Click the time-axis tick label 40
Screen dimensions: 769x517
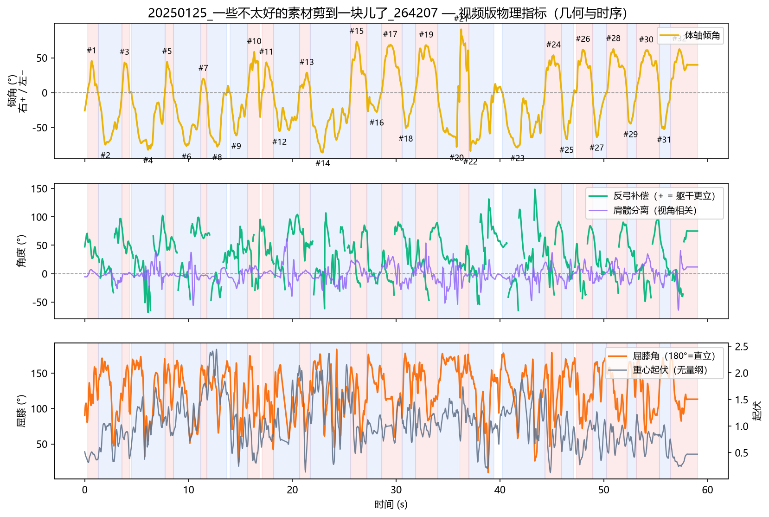500,490
